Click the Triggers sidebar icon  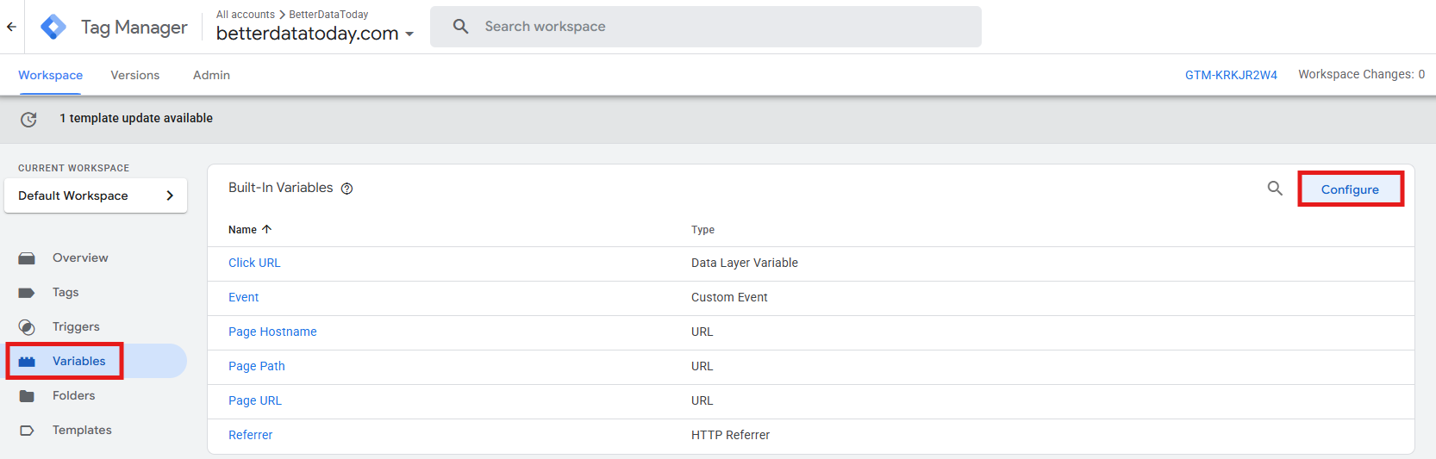point(27,327)
